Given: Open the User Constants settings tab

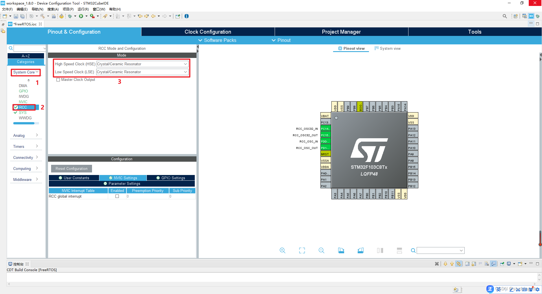Looking at the screenshot, I should click(x=74, y=178).
